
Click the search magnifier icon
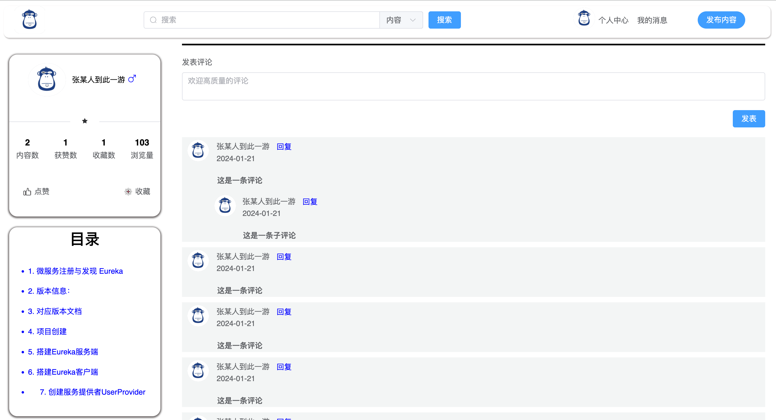153,20
